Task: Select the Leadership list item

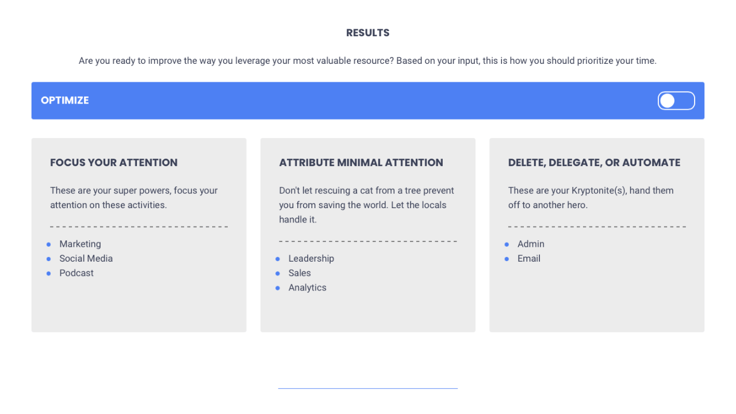Action: pos(311,258)
